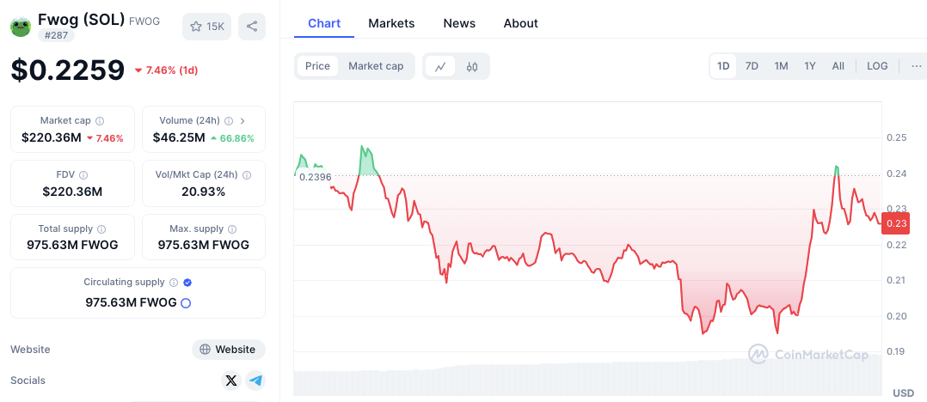The image size is (927, 402).
Task: Open more chart options ellipsis menu
Action: click(x=917, y=66)
